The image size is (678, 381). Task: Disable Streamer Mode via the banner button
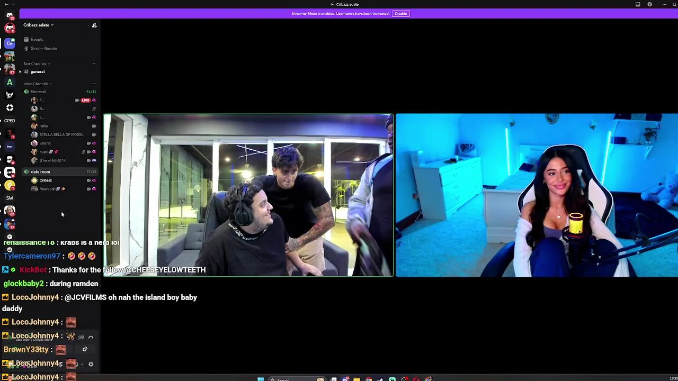(401, 13)
